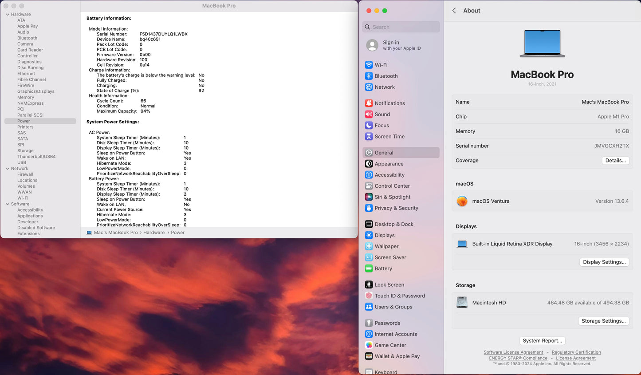Image resolution: width=641 pixels, height=375 pixels.
Task: Click Sign in with your Apple ID
Action: coord(401,45)
